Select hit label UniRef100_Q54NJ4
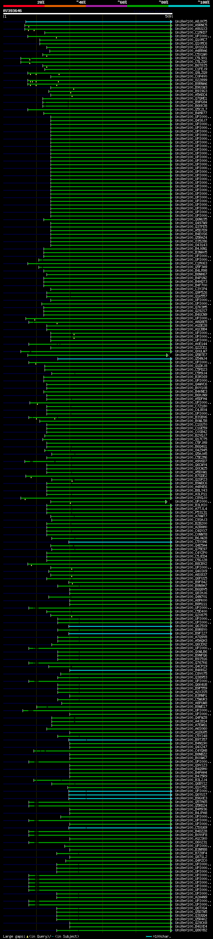Viewport: 213px width, 939px height. [x=191, y=358]
